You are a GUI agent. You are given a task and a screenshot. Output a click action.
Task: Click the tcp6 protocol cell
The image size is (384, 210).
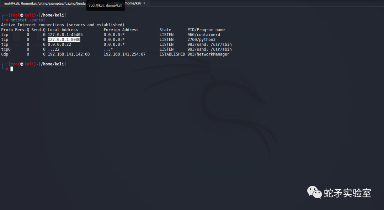click(x=6, y=49)
